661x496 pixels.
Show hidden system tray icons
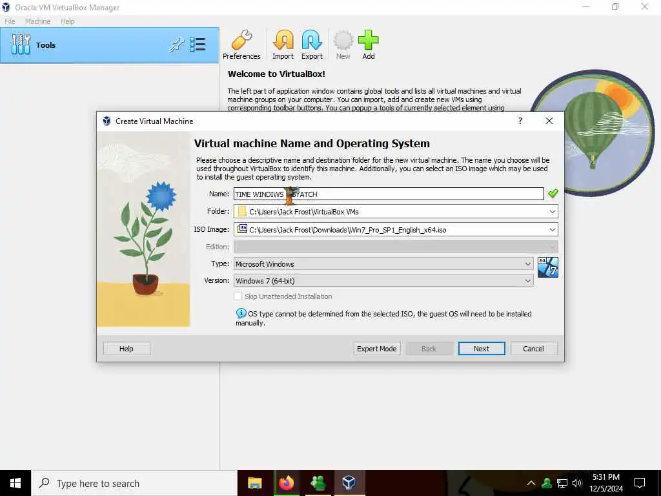pos(531,483)
